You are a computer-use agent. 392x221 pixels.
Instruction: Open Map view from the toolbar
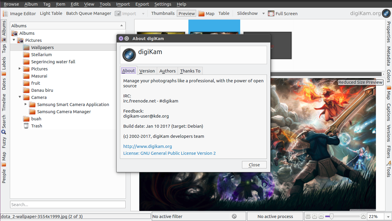pyautogui.click(x=206, y=13)
